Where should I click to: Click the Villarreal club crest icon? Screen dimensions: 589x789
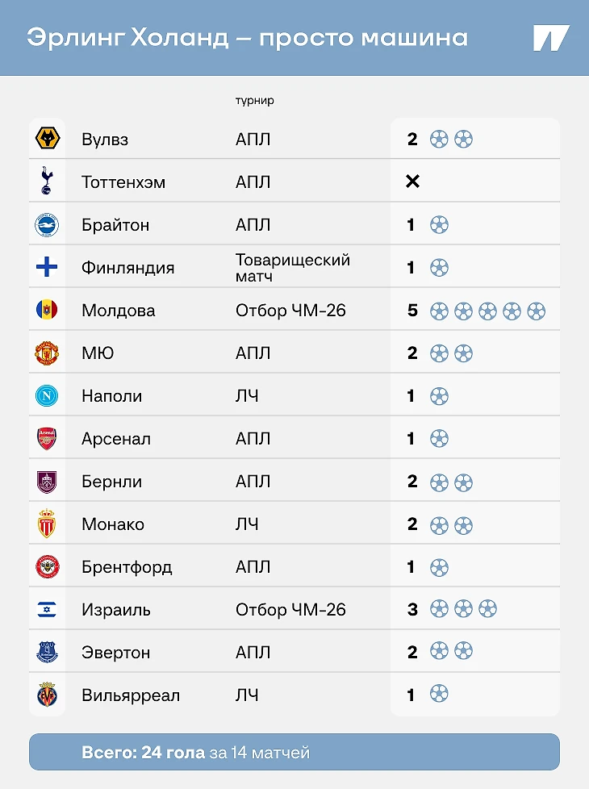coord(47,695)
